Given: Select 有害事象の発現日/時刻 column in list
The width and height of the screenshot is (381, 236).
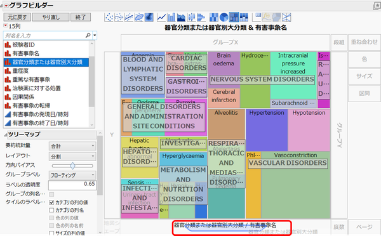Looking at the screenshot, I should 46,114.
